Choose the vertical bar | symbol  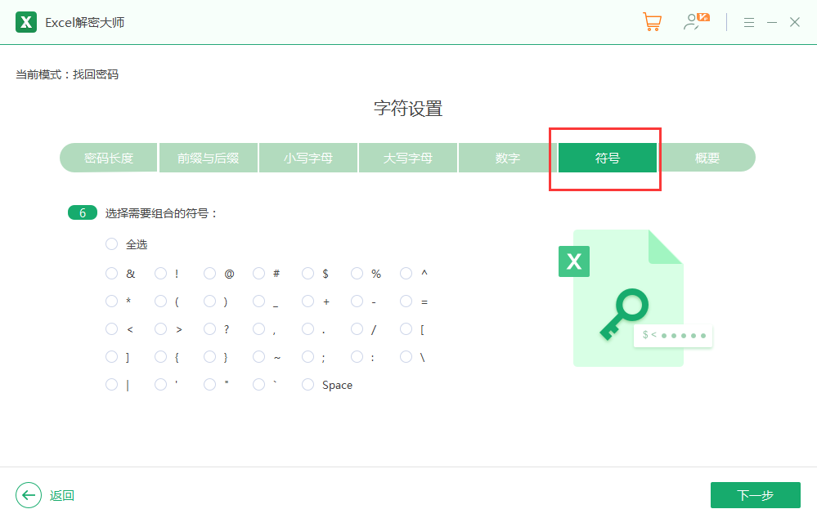(111, 385)
